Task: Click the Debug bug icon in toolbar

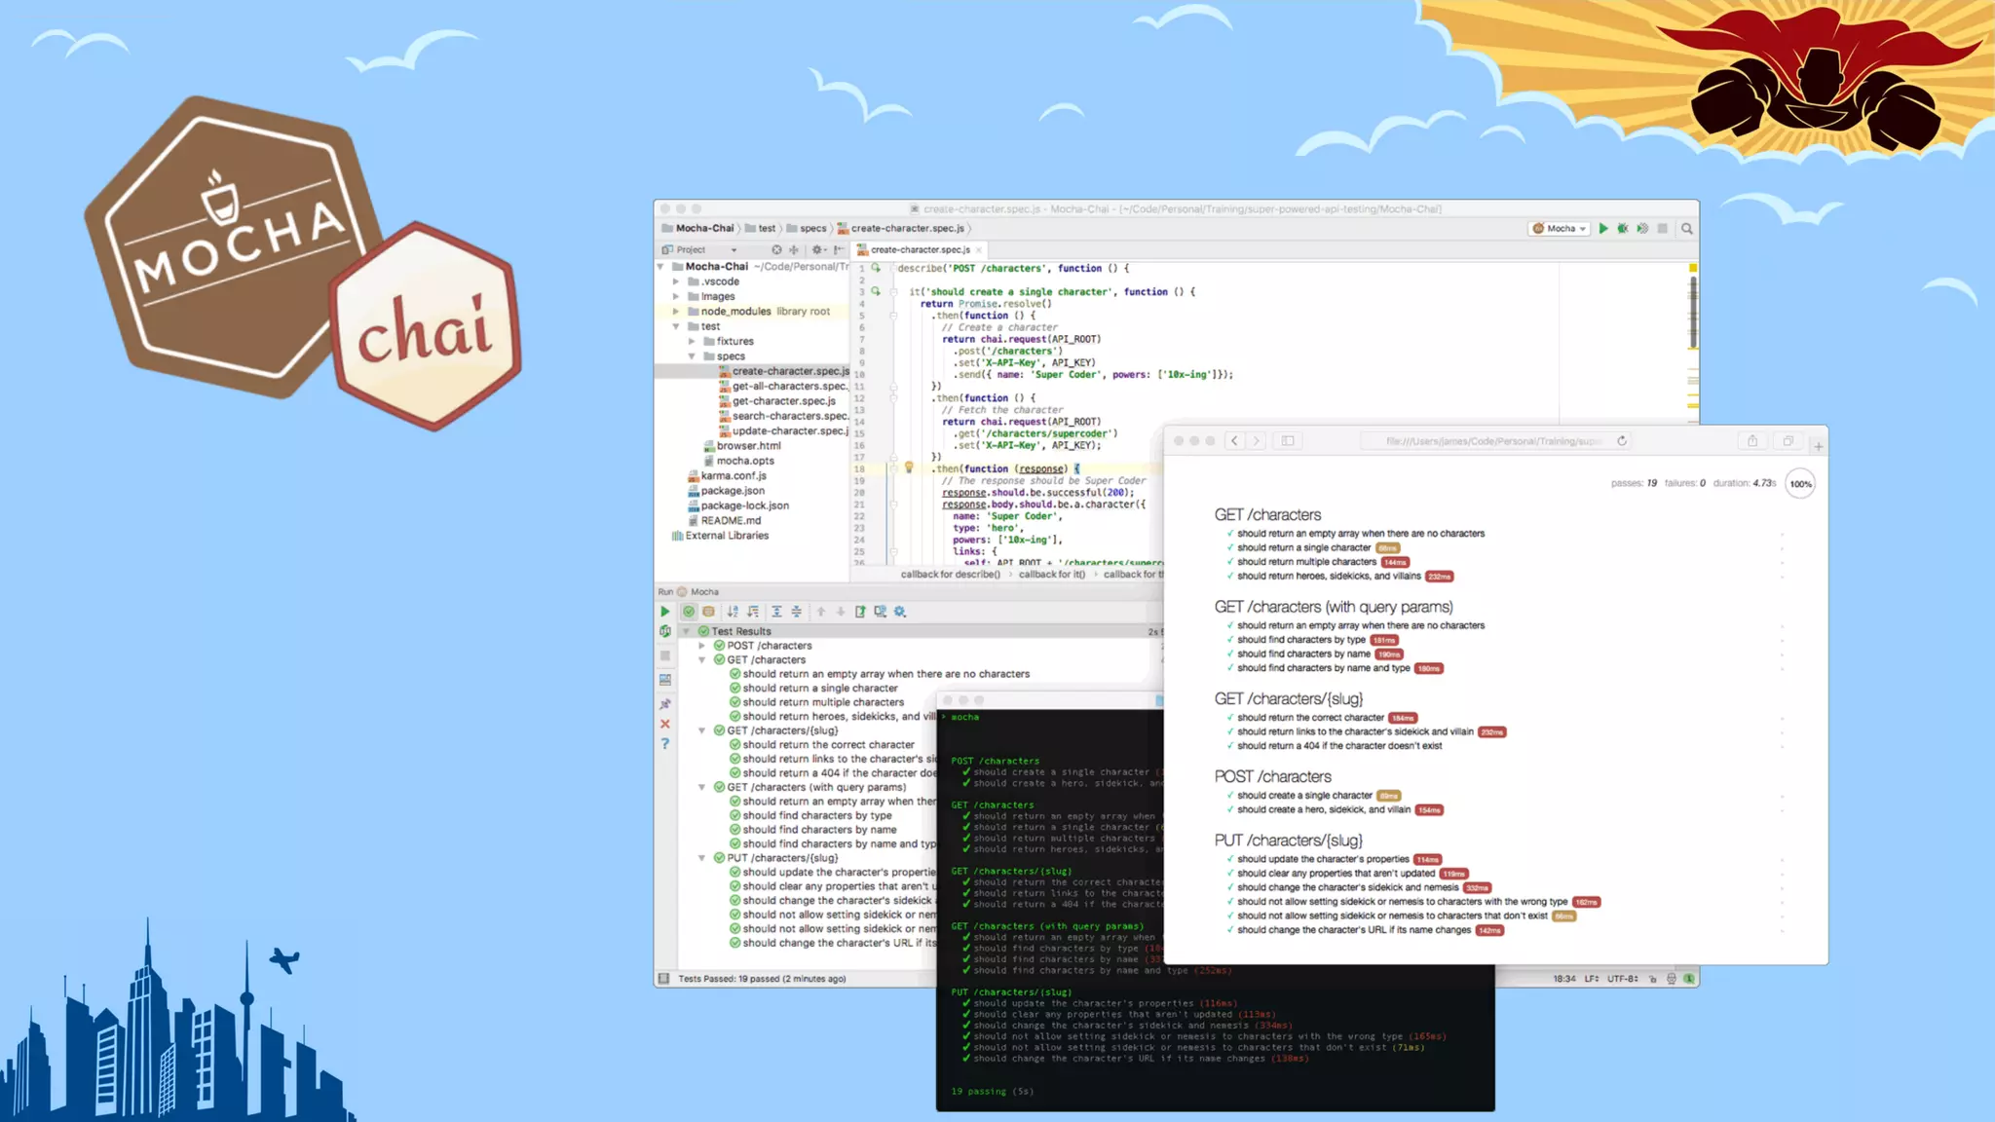Action: click(x=1623, y=229)
